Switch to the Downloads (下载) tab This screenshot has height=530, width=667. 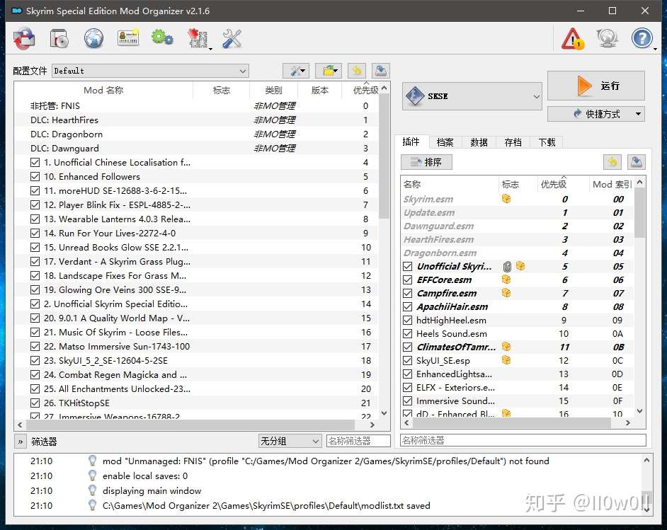click(x=547, y=142)
